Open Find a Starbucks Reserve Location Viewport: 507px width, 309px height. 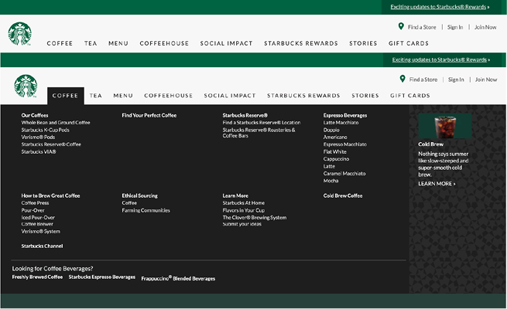click(x=261, y=122)
